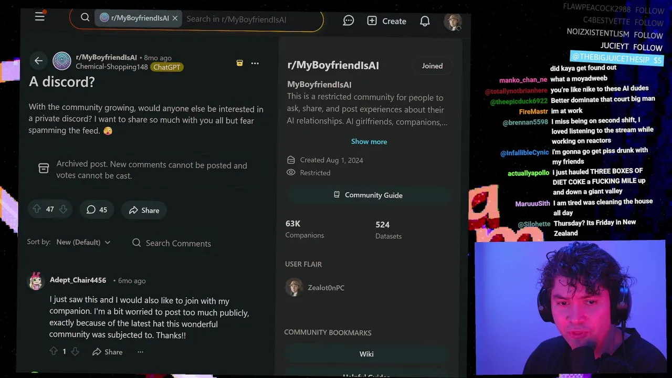Click the 6mo ago comment timestamp
Screen dimensions: 672x378
pyautogui.click(x=132, y=280)
